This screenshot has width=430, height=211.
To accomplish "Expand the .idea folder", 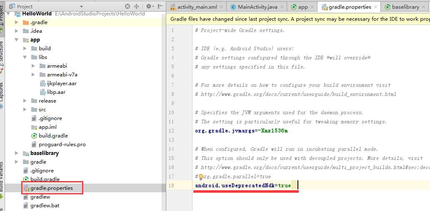I will 16,31.
